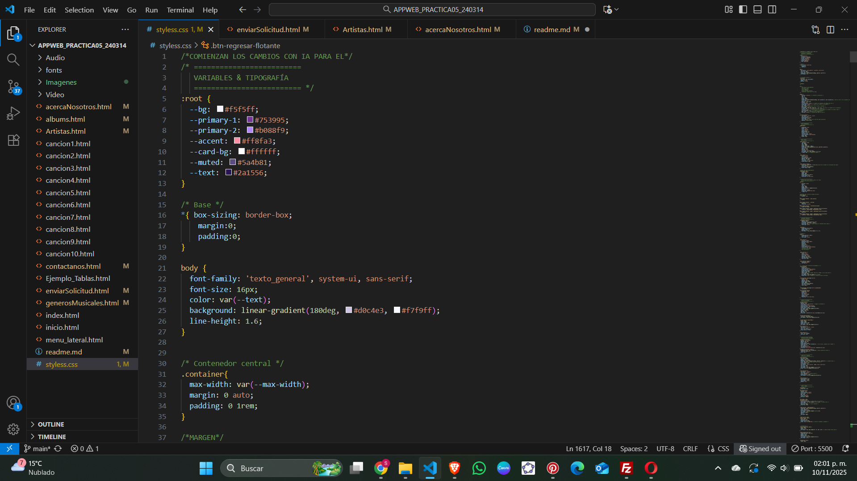Open the Run and Debug view
The image size is (857, 481).
pyautogui.click(x=13, y=113)
